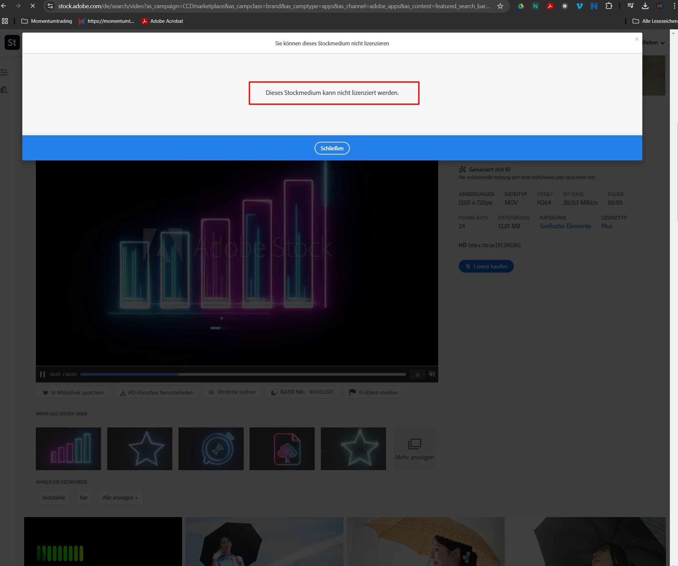Open the pink tree document thumbnail
The width and height of the screenshot is (678, 566).
pyautogui.click(x=282, y=449)
